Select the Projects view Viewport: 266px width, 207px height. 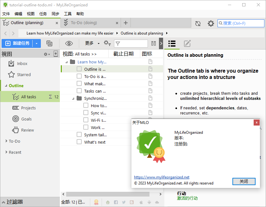coord(24,108)
